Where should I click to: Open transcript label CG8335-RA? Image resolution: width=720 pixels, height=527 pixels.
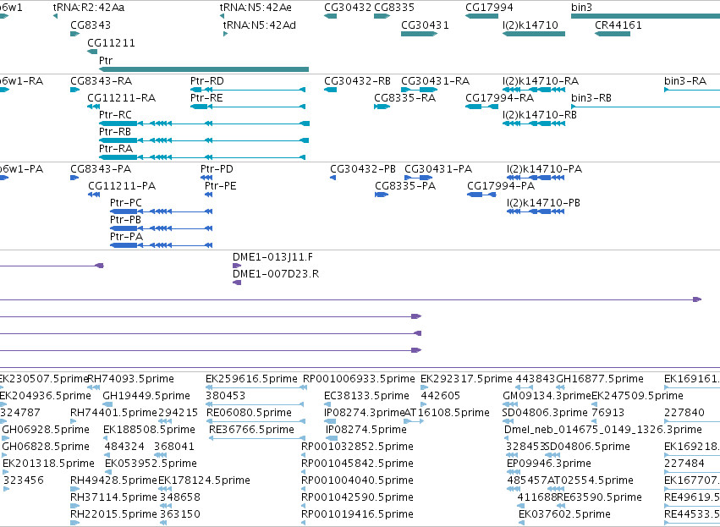[404, 98]
